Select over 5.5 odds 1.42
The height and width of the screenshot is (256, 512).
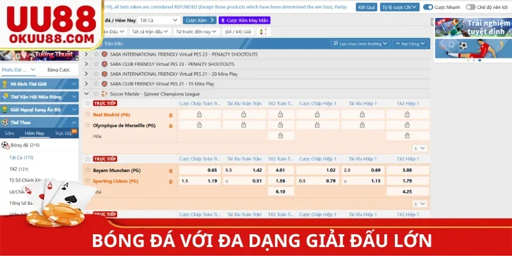pos(244,170)
